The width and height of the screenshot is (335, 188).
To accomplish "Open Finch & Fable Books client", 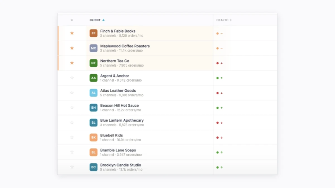I will tap(118, 31).
